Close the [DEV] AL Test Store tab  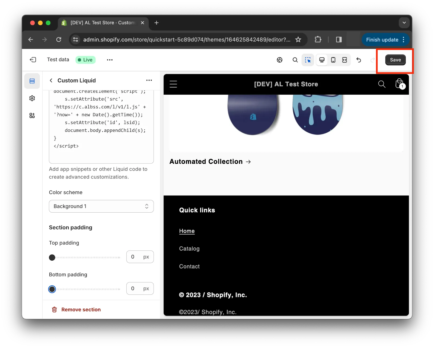pos(142,23)
